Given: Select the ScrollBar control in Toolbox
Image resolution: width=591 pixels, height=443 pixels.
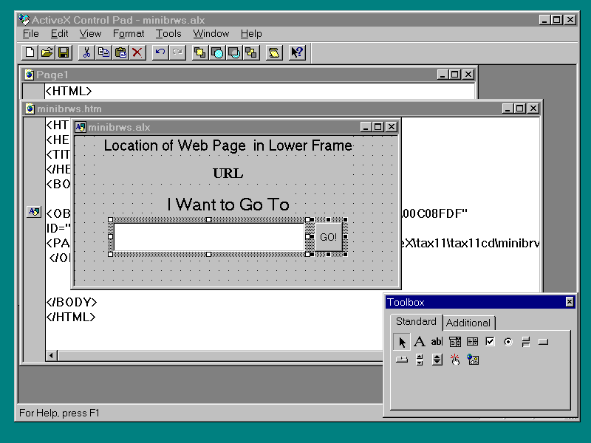Looking at the screenshot, I should [x=420, y=360].
